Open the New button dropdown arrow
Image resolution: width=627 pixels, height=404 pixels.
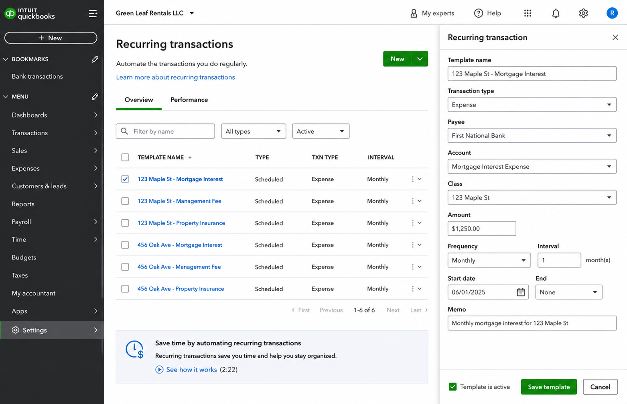420,59
